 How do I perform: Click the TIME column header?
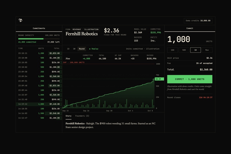click(20, 48)
